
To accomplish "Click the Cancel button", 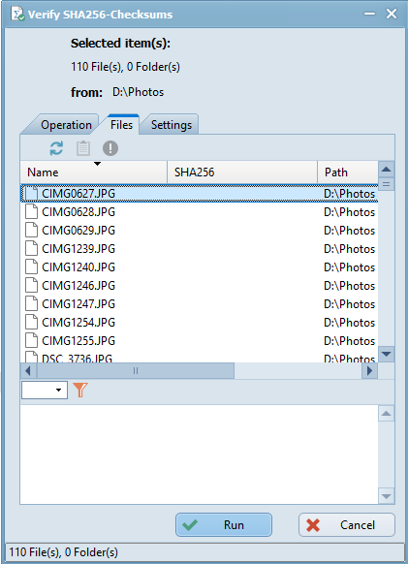I will coord(347,525).
